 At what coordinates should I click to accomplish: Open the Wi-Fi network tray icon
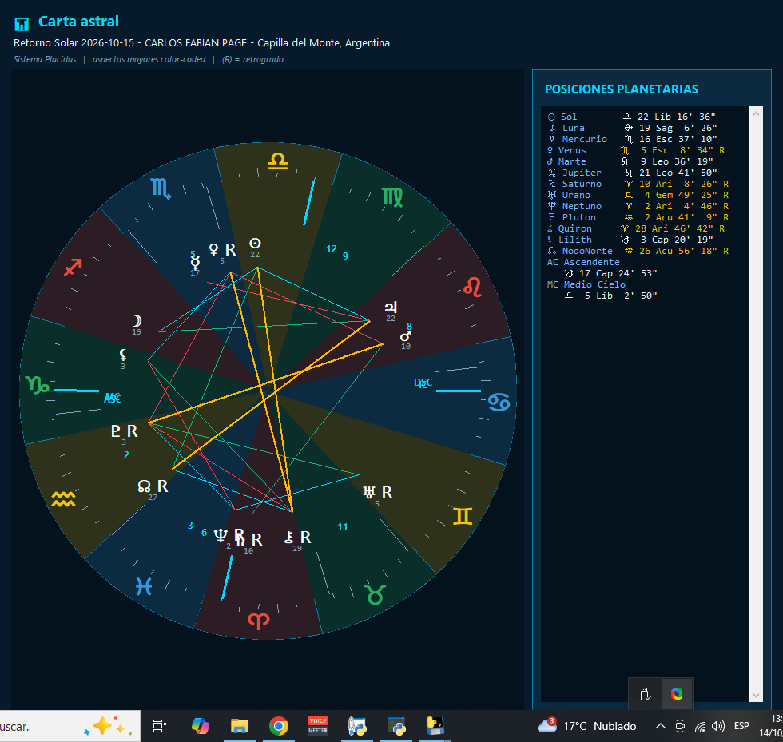tap(700, 726)
